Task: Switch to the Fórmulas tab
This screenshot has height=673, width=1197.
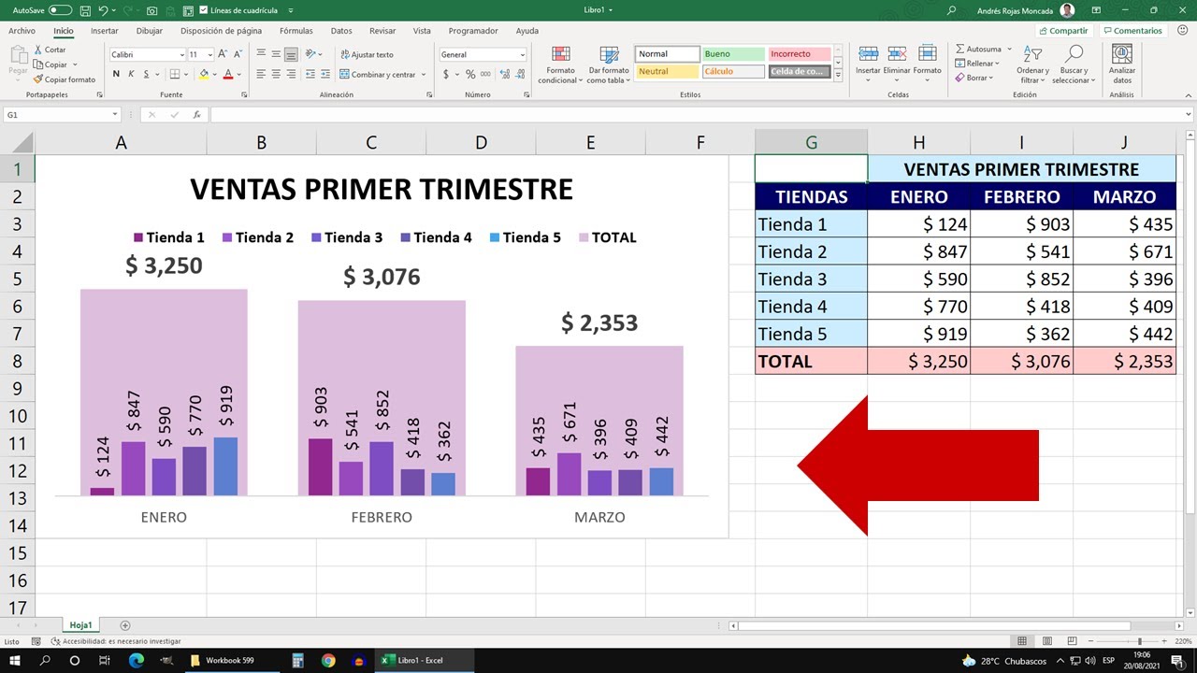Action: coord(296,31)
